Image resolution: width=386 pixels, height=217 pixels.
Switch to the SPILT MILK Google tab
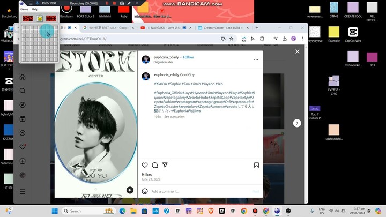click(109, 28)
